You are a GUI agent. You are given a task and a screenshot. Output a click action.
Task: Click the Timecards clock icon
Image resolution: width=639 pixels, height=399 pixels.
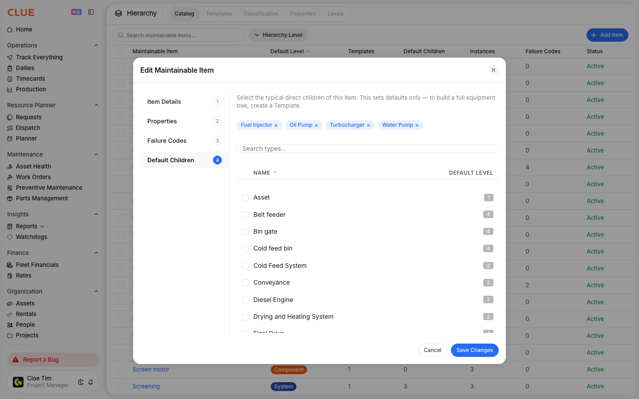[10, 79]
